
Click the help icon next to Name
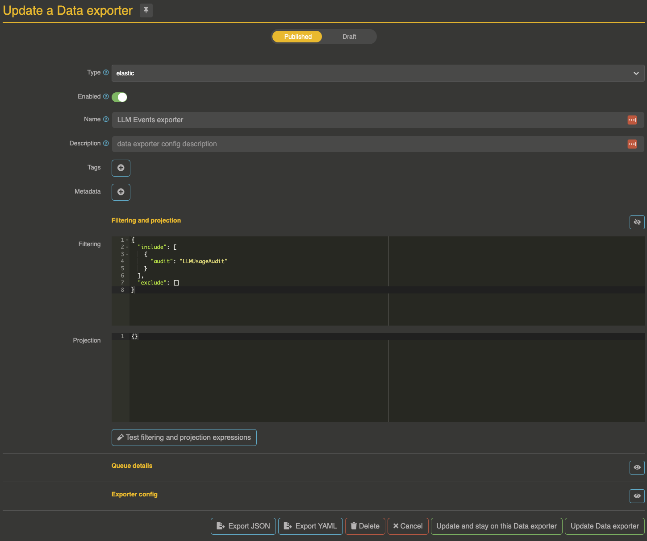[x=106, y=119]
